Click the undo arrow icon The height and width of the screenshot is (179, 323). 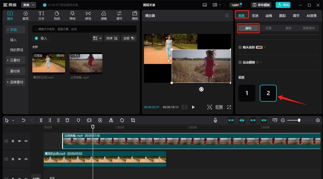[x=24, y=120]
